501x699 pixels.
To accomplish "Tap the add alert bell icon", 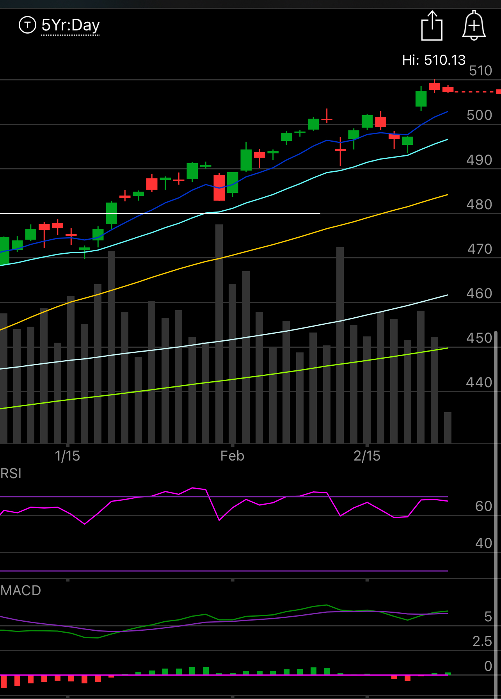I will coord(474,25).
